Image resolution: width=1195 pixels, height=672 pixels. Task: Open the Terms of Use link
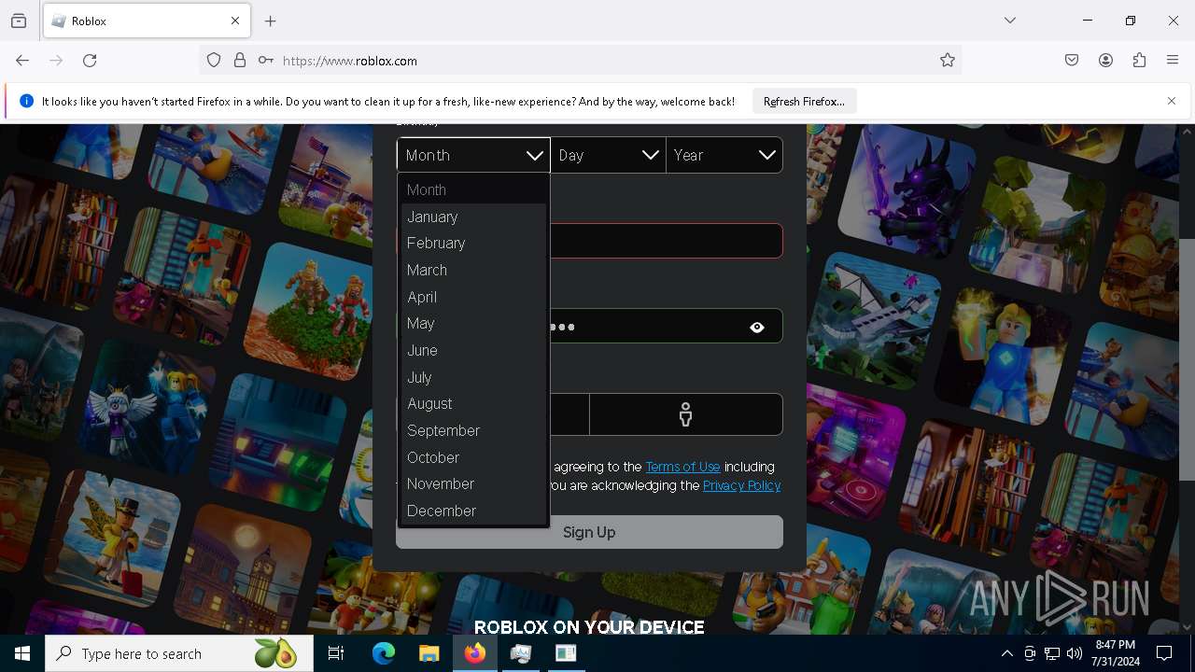(682, 467)
